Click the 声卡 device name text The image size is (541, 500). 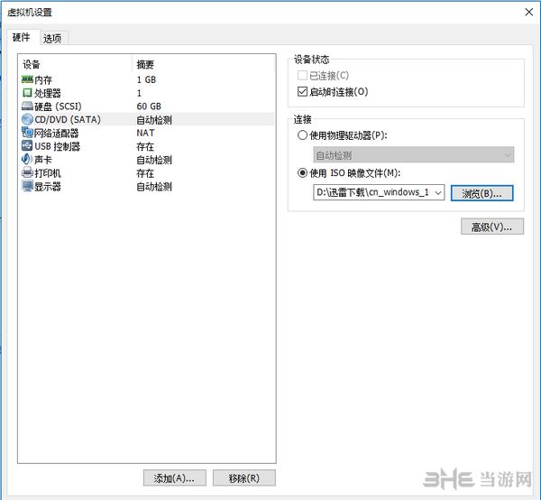pyautogui.click(x=43, y=160)
